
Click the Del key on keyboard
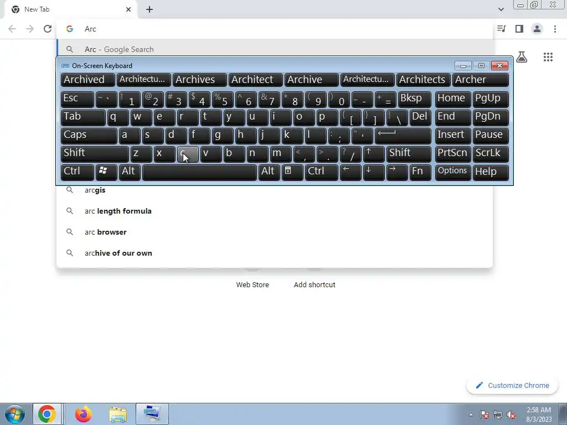pos(420,117)
